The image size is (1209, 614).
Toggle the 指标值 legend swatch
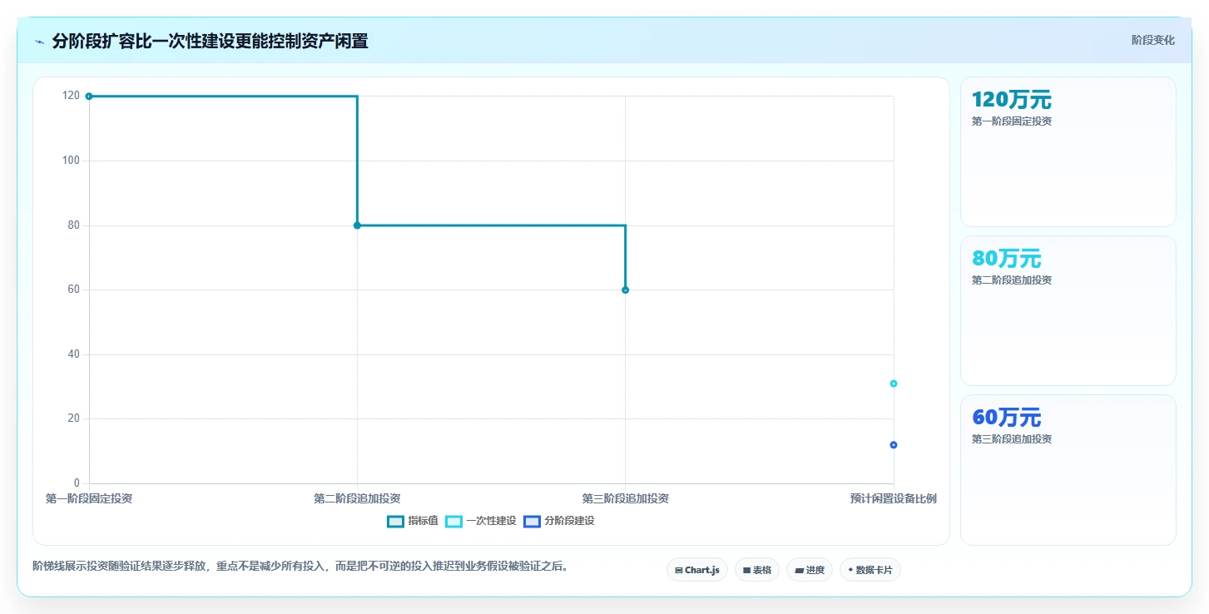click(396, 522)
